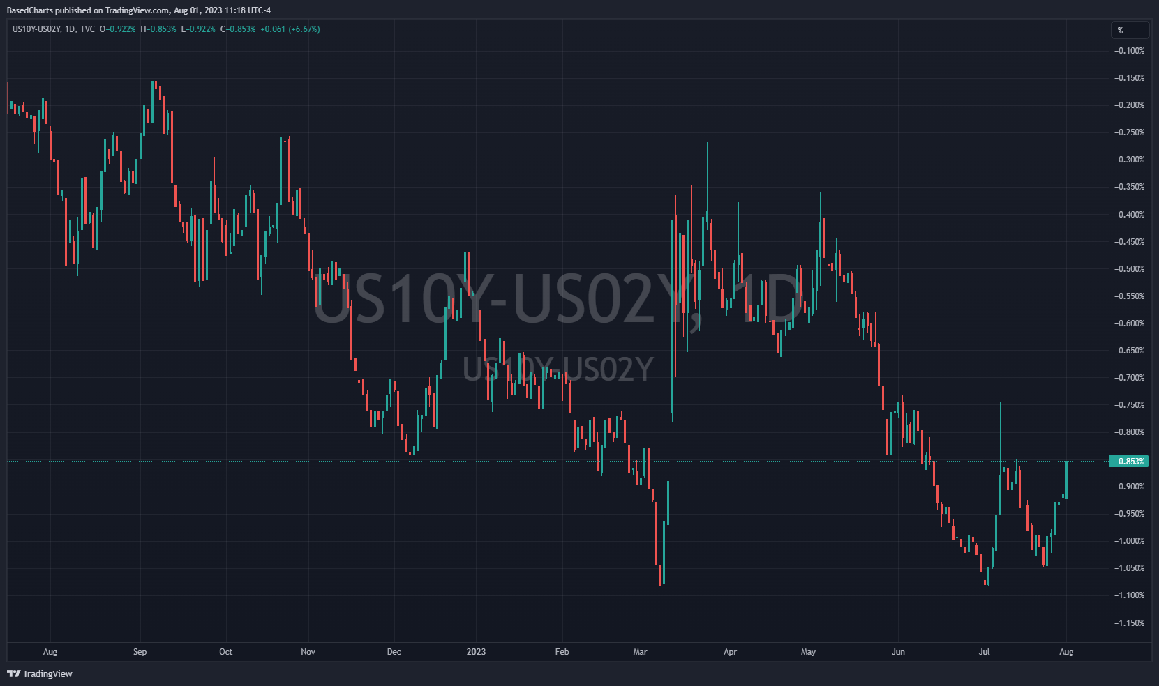Click the green -0.853% current price label
This screenshot has height=686, width=1159.
click(x=1128, y=462)
